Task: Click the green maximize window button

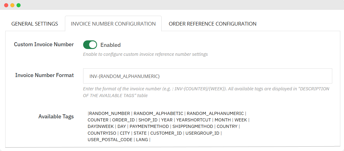Action: coord(19,5)
